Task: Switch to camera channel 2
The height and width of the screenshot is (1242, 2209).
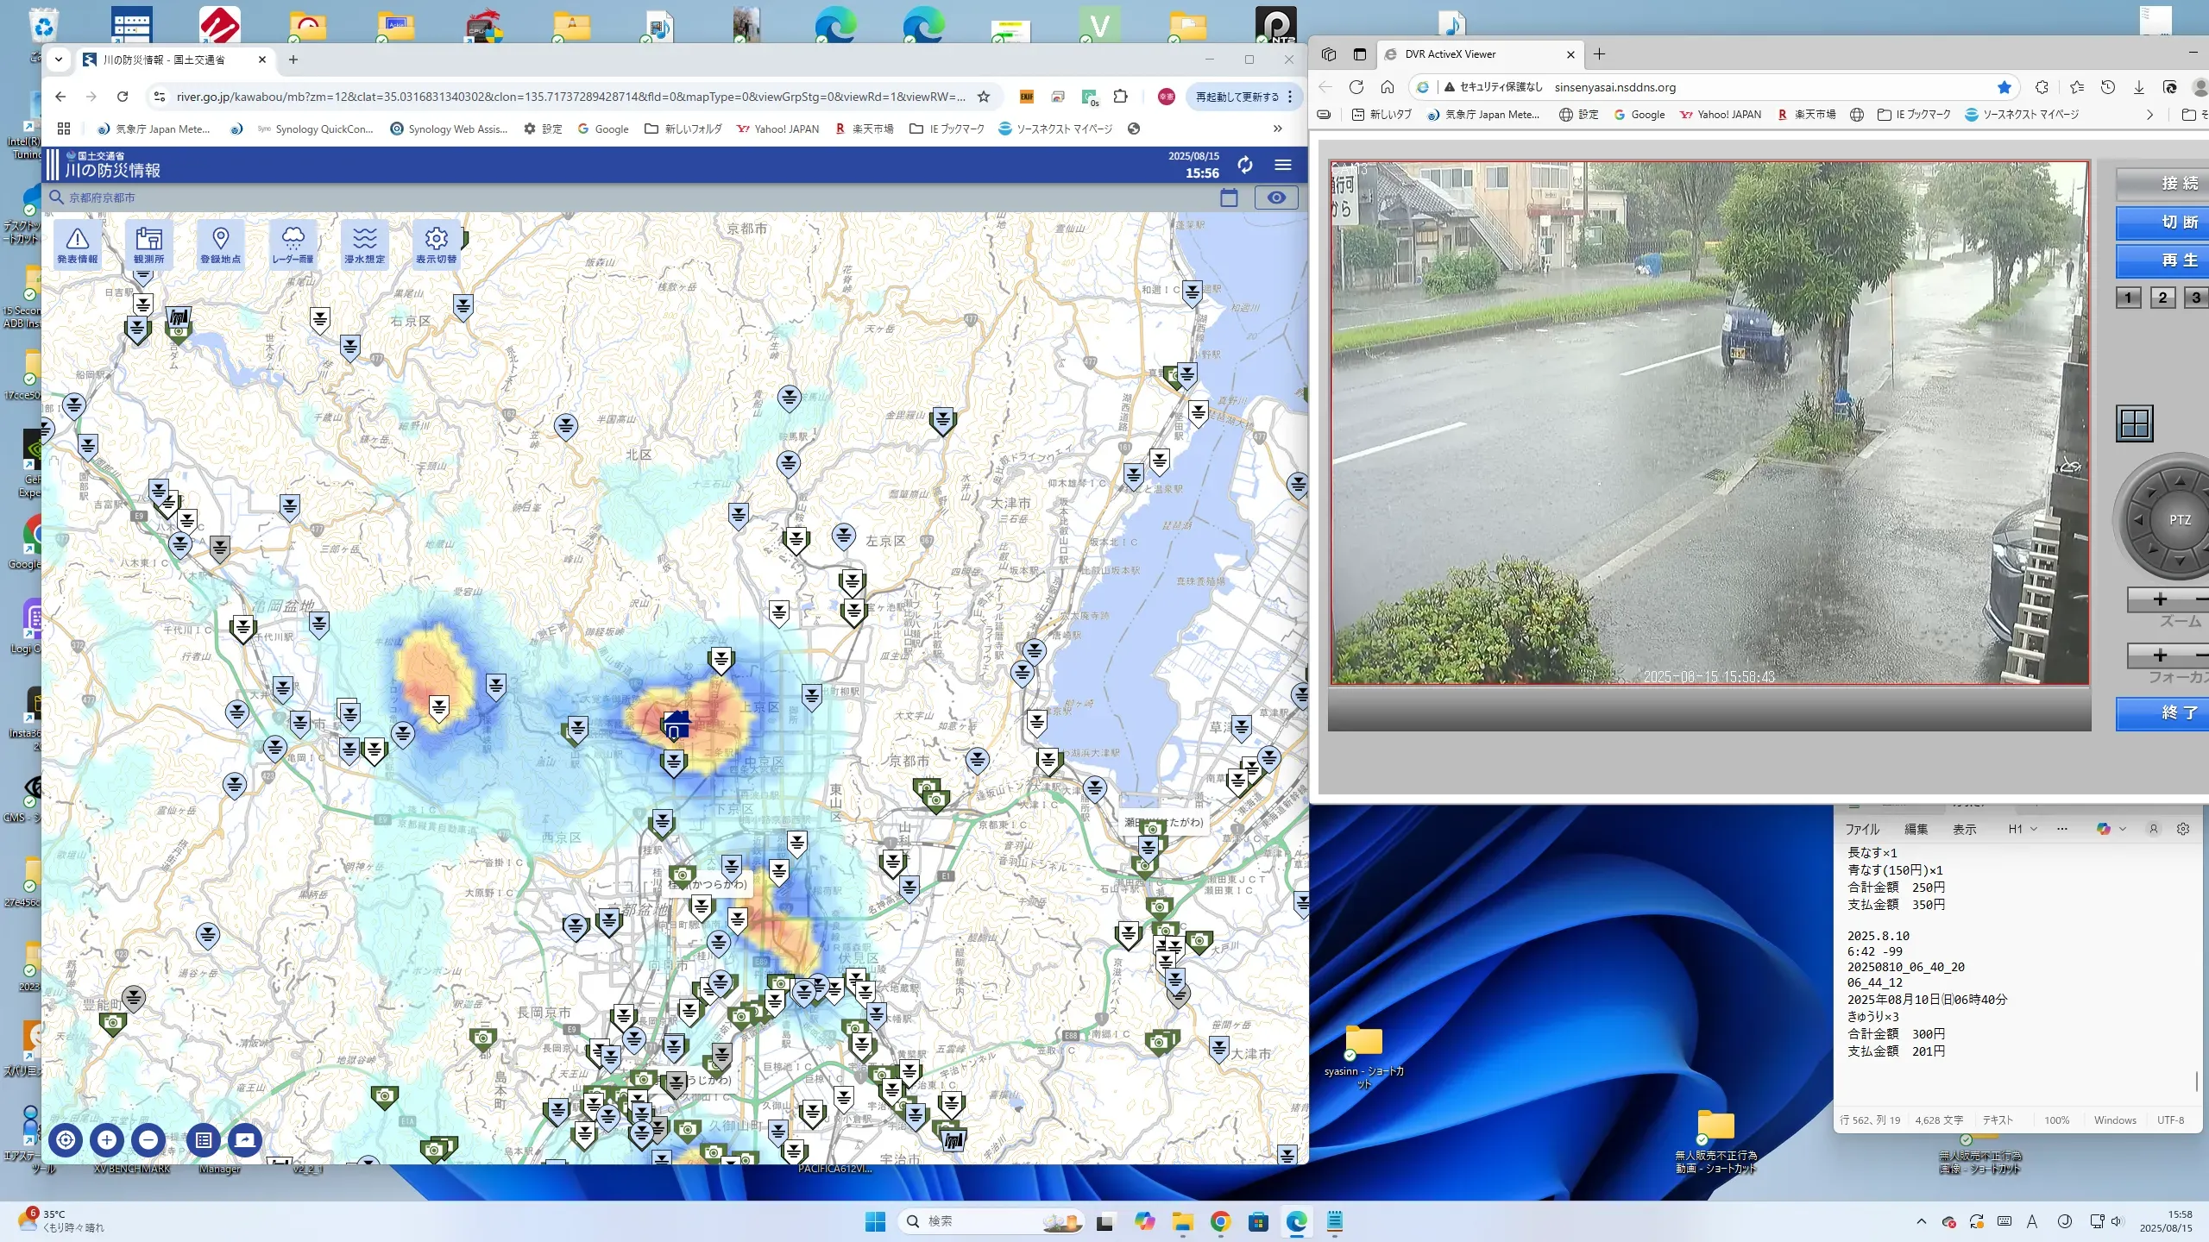Action: [2162, 298]
